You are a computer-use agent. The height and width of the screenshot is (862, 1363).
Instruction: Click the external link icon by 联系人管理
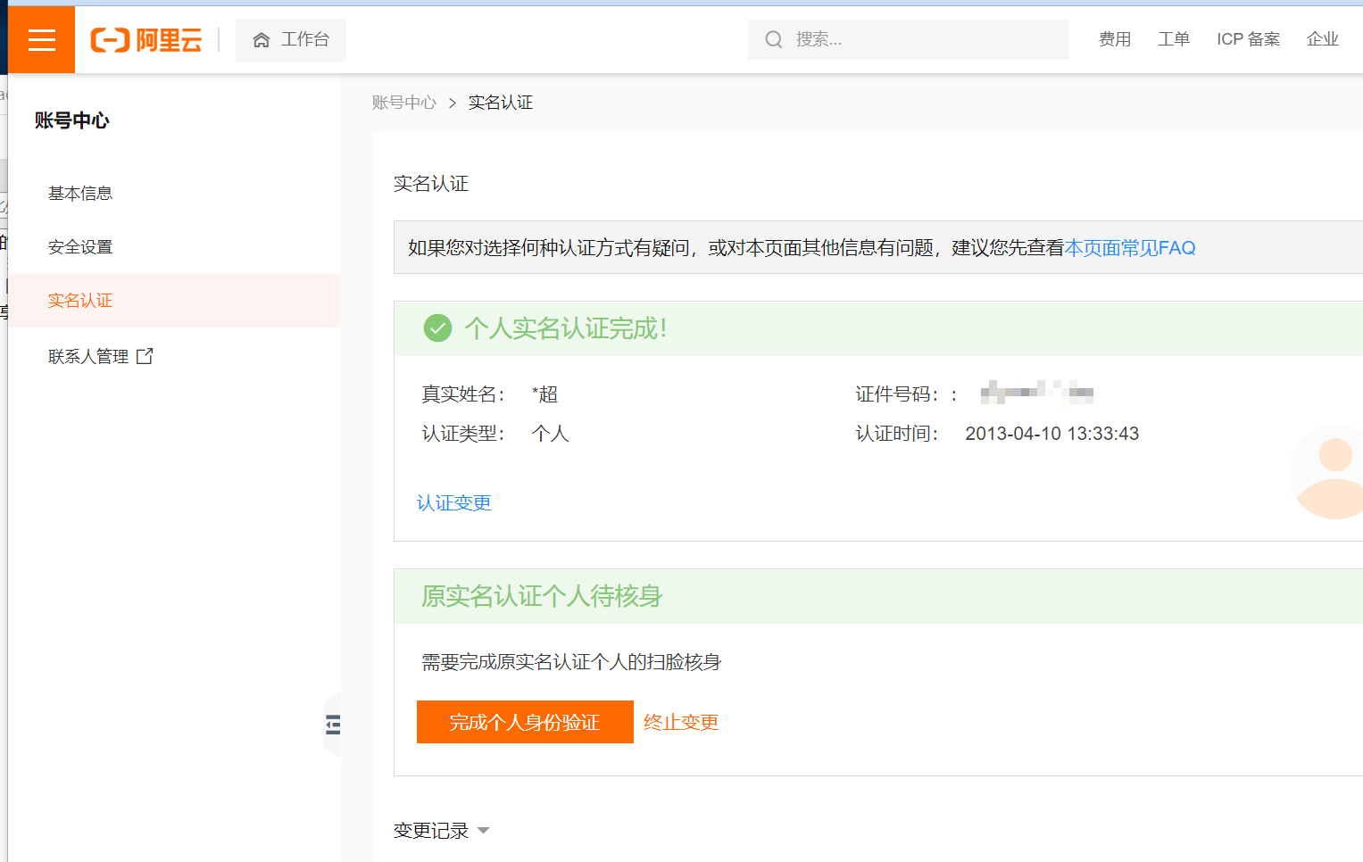[x=145, y=356]
